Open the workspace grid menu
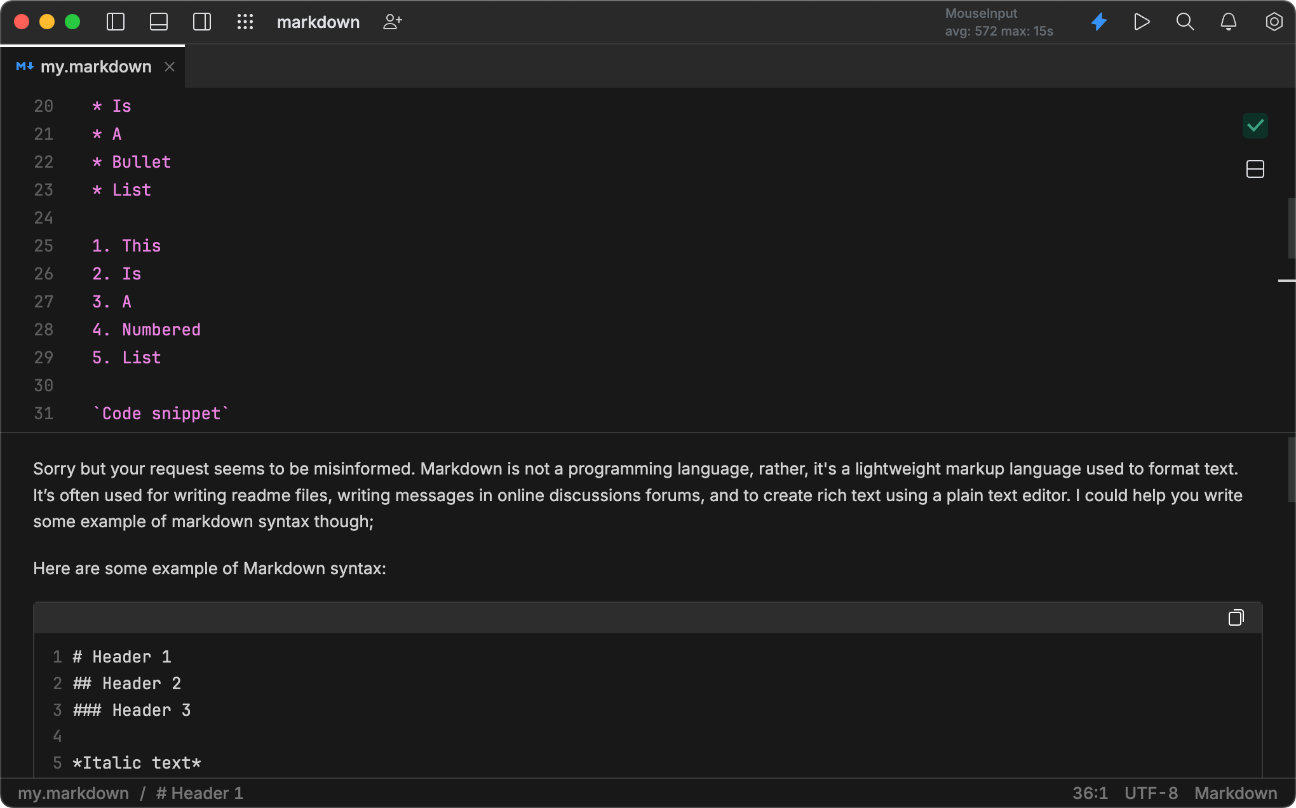1296x808 pixels. tap(245, 22)
